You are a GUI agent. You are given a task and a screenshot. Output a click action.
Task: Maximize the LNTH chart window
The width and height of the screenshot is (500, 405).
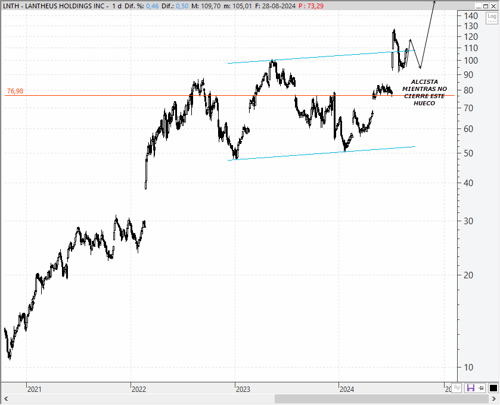(486, 6)
